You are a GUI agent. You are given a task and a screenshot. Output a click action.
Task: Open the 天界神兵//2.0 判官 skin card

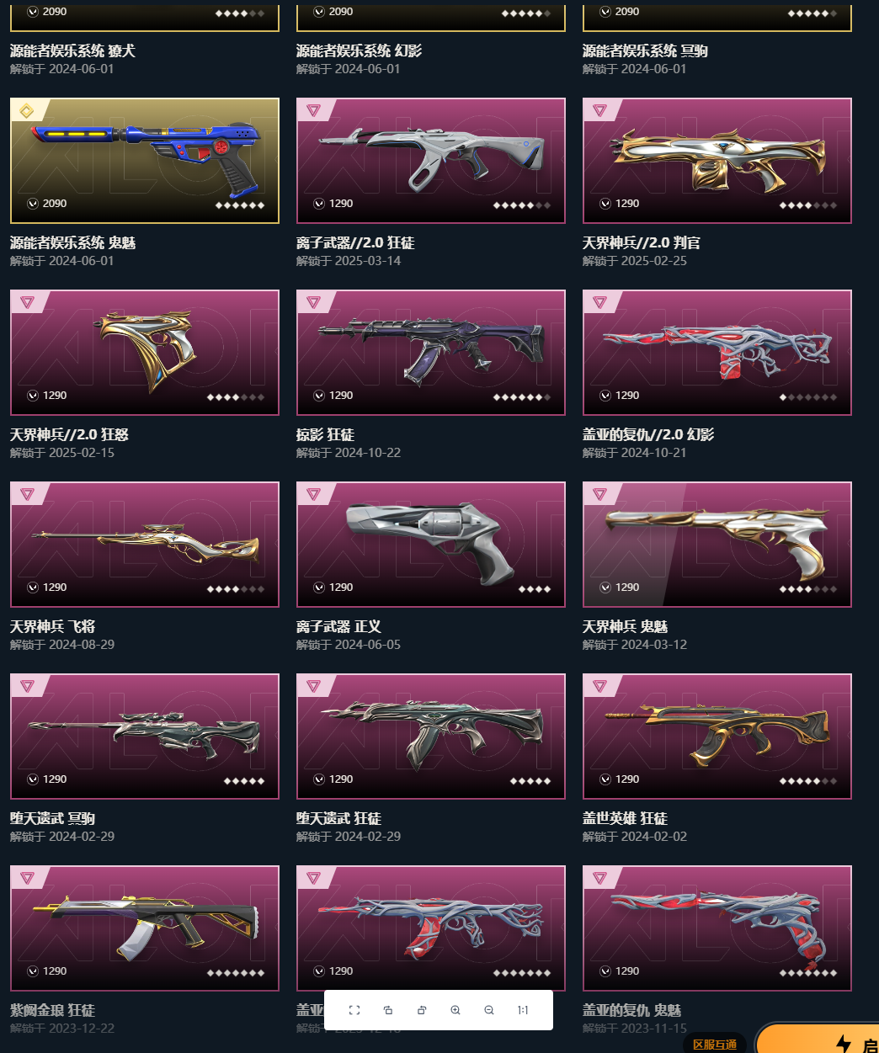tap(717, 161)
